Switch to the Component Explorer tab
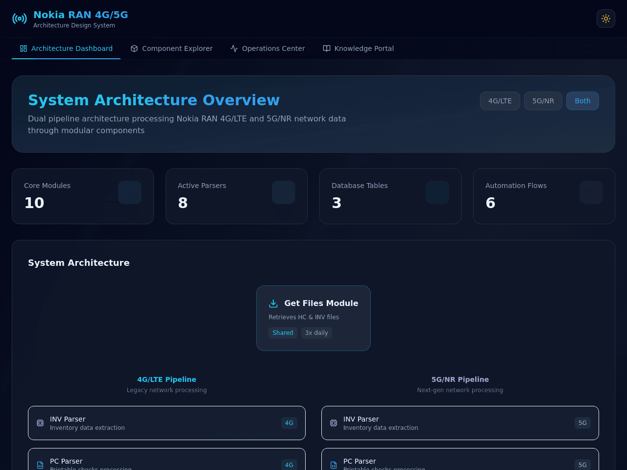Viewport: 627px width, 470px height. (x=171, y=48)
